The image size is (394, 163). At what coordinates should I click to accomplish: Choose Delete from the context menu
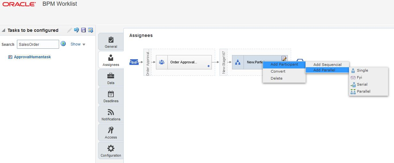(x=276, y=78)
